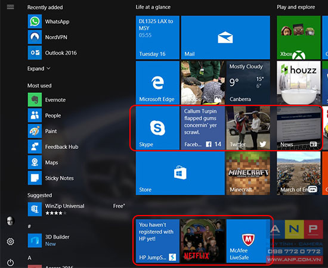Screen dimensions: 328x268
Task: Open the Store tile
Action: tap(180, 173)
